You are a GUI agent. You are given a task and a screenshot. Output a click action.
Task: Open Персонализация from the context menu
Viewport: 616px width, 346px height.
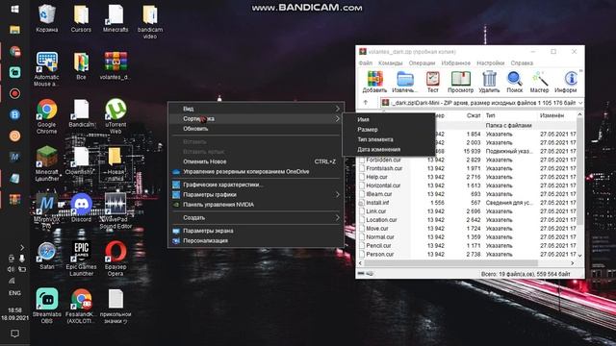pos(256,241)
